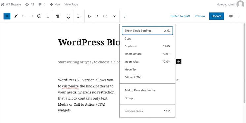This screenshot has height=123, width=246.
Task: Change block type via paragraph icon
Action: click(58, 16)
